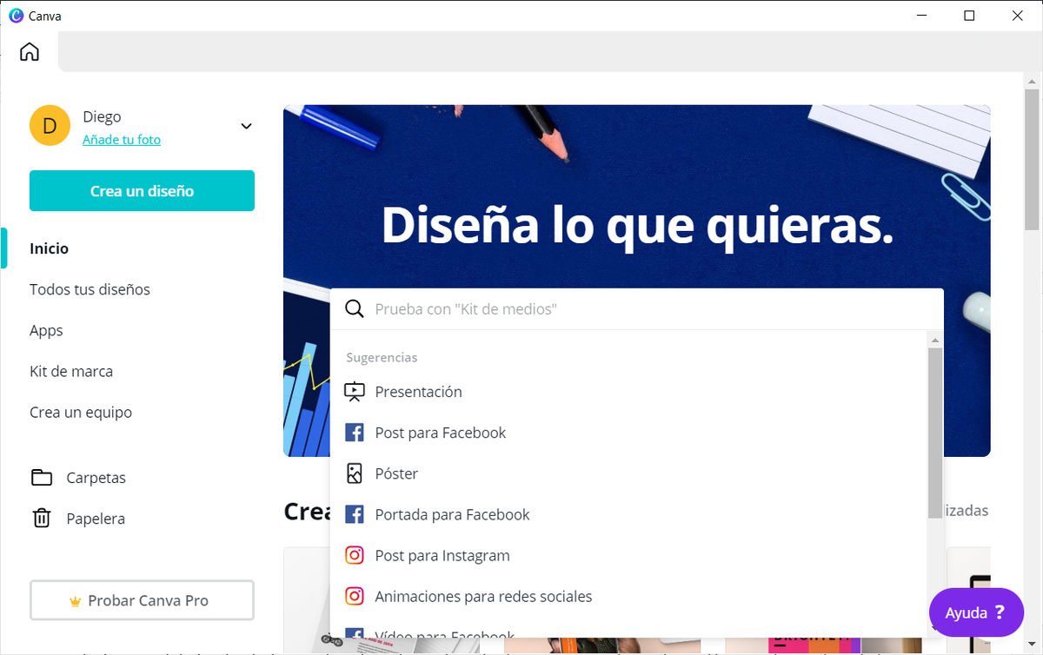This screenshot has height=655, width=1043.
Task: Click the Póster suggestion icon
Action: 355,473
